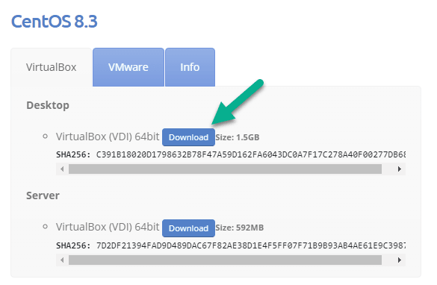This screenshot has height=285, width=437.
Task: Click 'VirtualBox (VDI) 64bit' under Server
Action: click(x=108, y=227)
